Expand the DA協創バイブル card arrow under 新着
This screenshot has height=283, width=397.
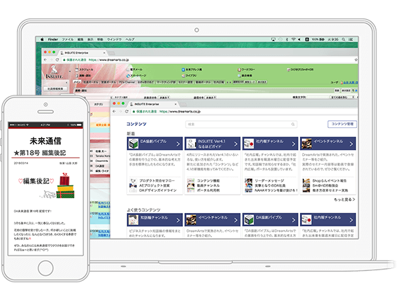(178, 144)
